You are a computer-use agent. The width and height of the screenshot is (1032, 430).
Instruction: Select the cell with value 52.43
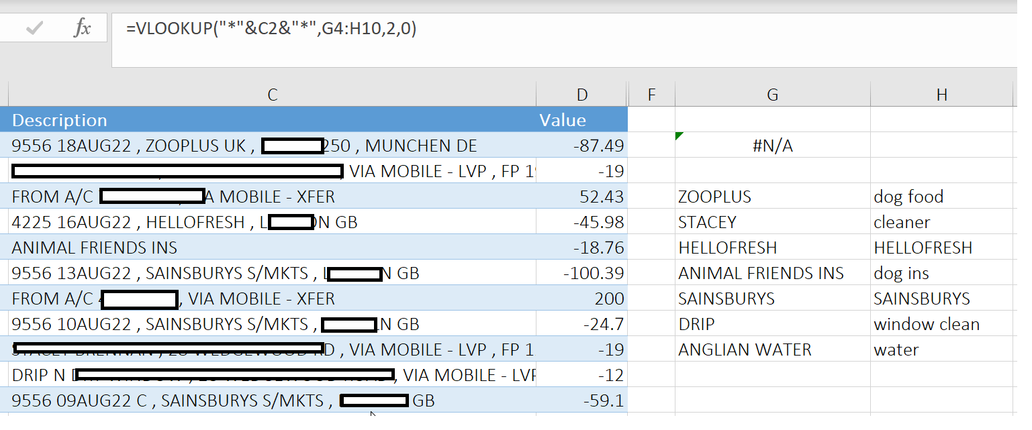click(581, 197)
